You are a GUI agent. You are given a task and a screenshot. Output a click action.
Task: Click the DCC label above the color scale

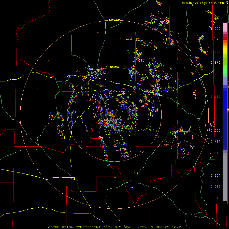224,15
